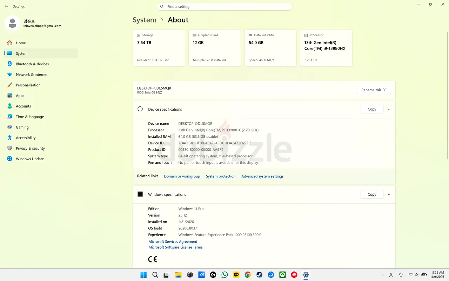
Task: Open the Xbox app in taskbar
Action: coord(282,275)
